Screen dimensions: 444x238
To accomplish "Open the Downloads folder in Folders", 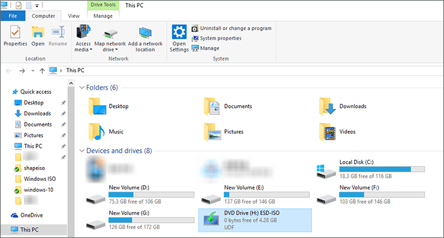I will pyautogui.click(x=343, y=107).
